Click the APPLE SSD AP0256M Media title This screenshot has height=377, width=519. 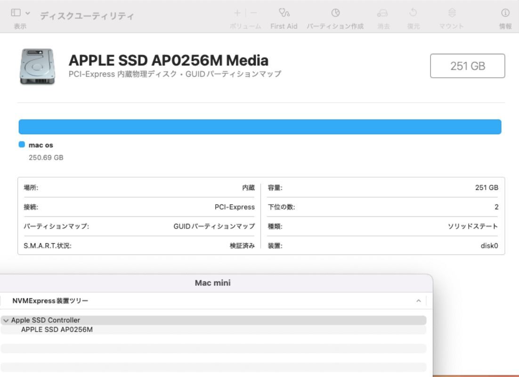point(169,60)
